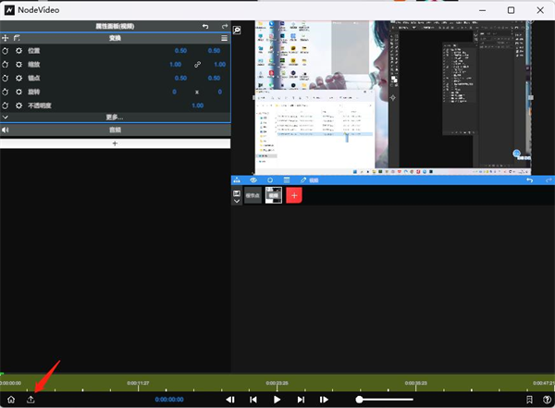
Task: Click the white plus add property bar
Action: [x=115, y=143]
